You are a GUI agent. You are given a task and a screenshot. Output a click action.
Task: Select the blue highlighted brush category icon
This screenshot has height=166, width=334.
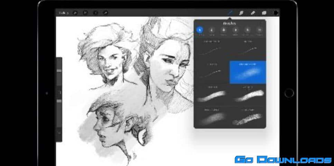pos(200,31)
